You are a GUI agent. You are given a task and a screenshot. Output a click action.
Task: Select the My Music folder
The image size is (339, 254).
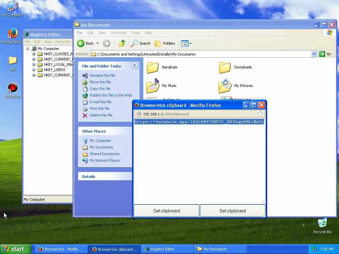click(x=162, y=86)
